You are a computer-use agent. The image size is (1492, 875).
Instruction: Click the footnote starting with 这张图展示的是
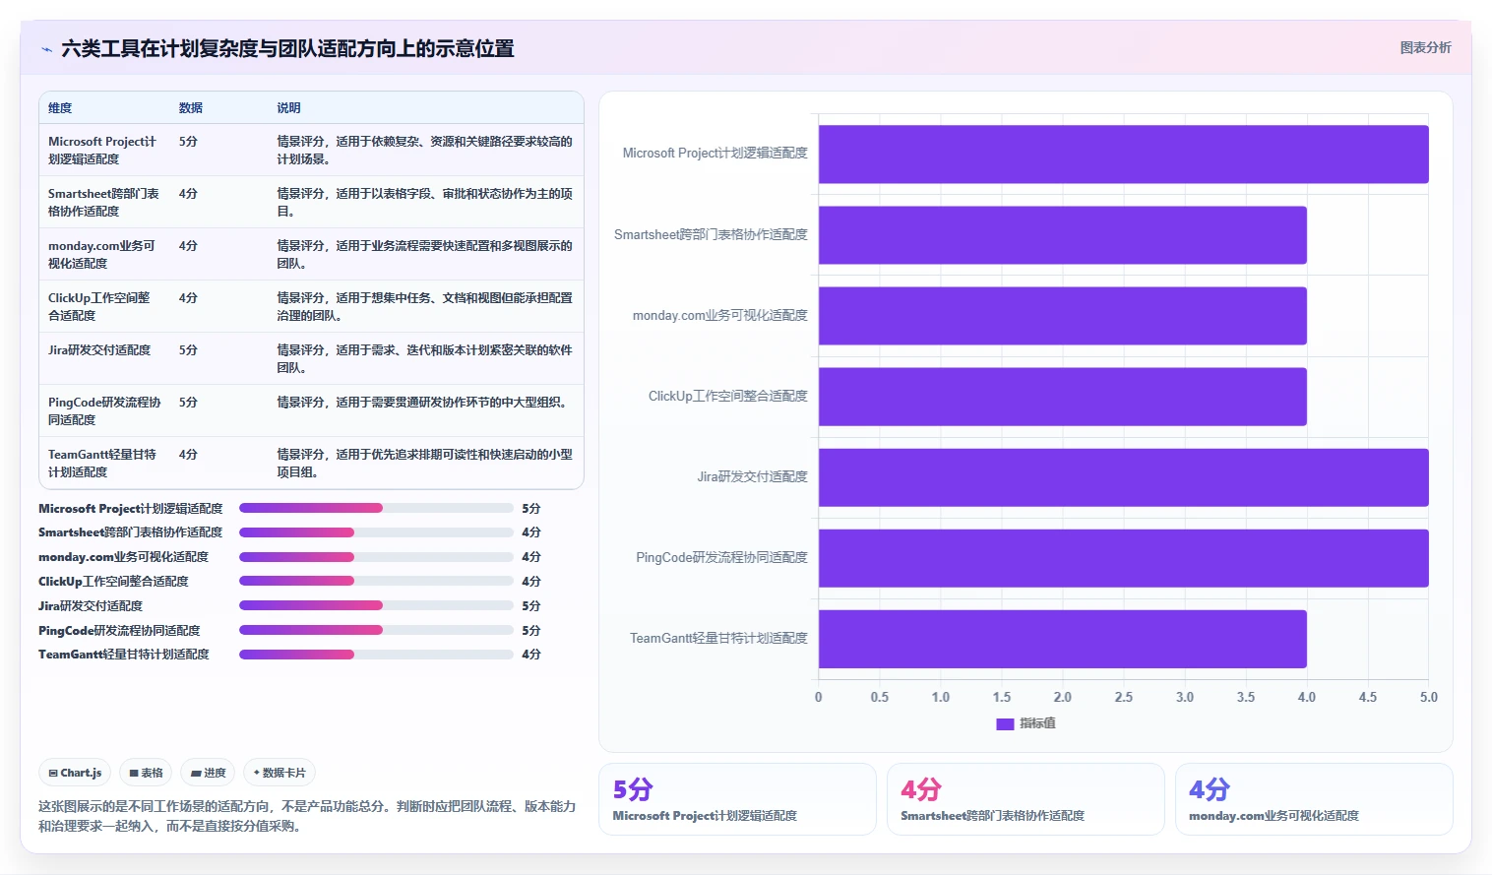[x=307, y=816]
